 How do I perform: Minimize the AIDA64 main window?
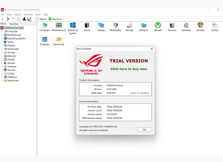click(x=210, y=10)
